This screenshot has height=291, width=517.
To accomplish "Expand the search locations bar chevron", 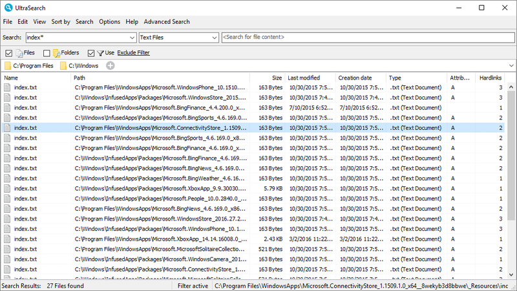I will click(511, 65).
